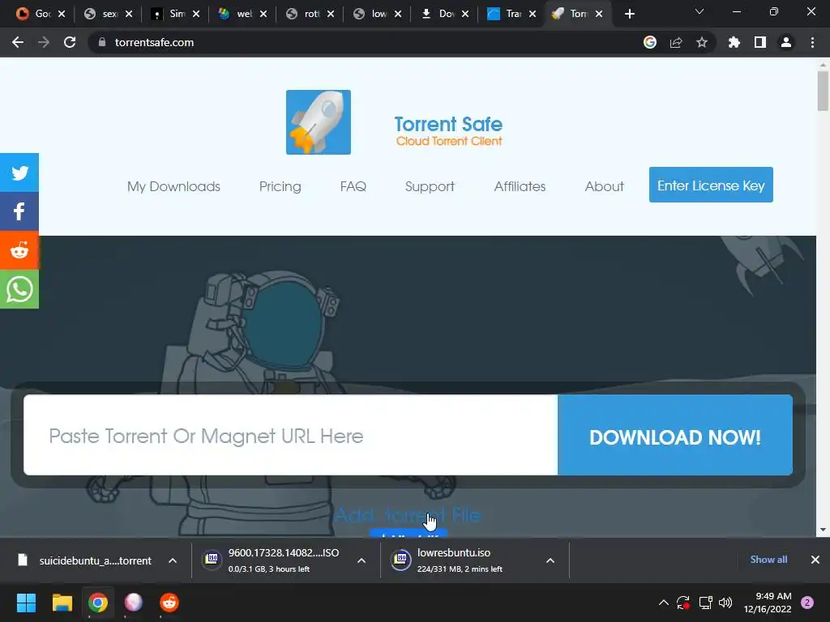View site info via padlock icon

pyautogui.click(x=101, y=42)
